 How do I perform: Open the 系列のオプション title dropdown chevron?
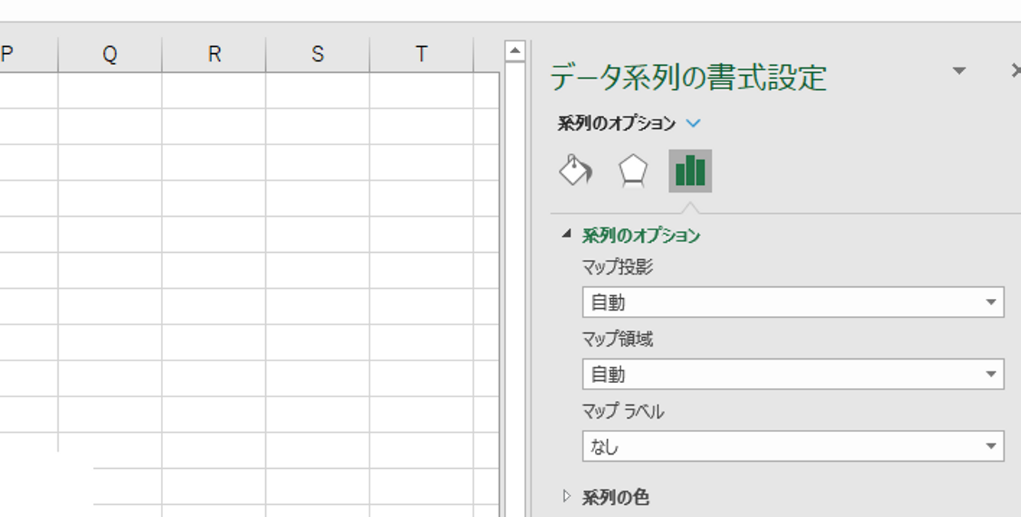[x=693, y=123]
